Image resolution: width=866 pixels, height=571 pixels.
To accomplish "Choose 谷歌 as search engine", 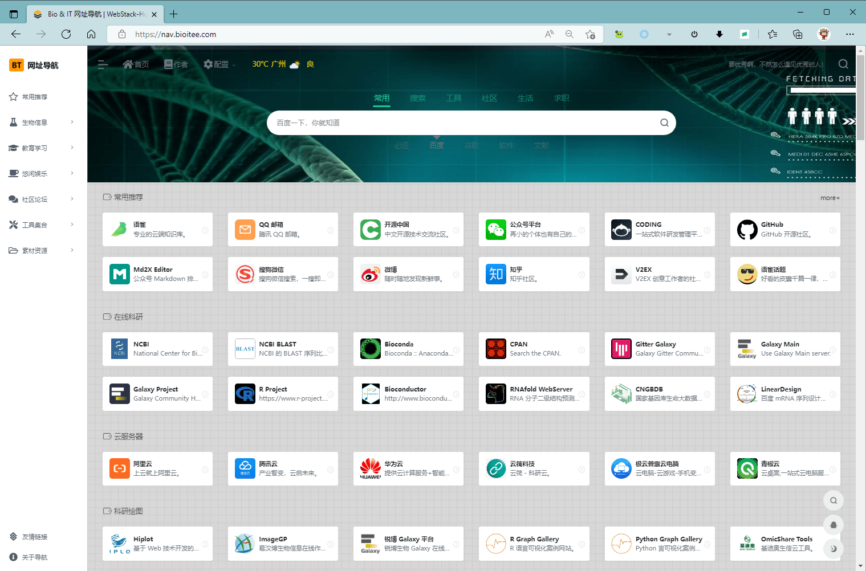I will pos(471,145).
